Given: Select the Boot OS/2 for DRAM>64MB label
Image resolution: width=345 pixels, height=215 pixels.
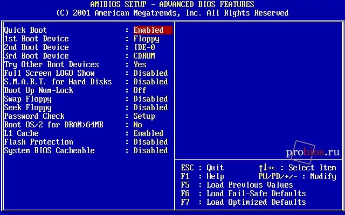Looking at the screenshot, I should [x=54, y=125].
